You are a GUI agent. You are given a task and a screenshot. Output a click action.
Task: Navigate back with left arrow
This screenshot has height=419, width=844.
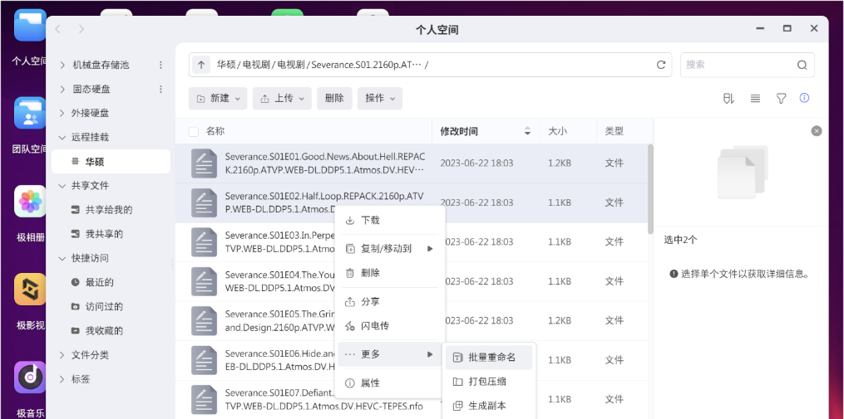[58, 29]
